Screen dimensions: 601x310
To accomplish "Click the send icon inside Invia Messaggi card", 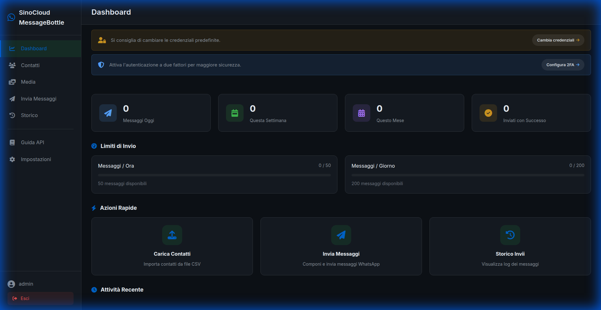I will click(x=341, y=235).
